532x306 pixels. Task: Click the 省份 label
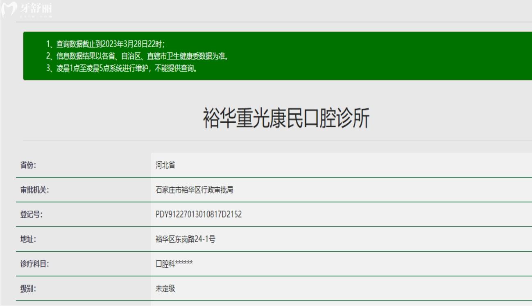[x=27, y=166]
